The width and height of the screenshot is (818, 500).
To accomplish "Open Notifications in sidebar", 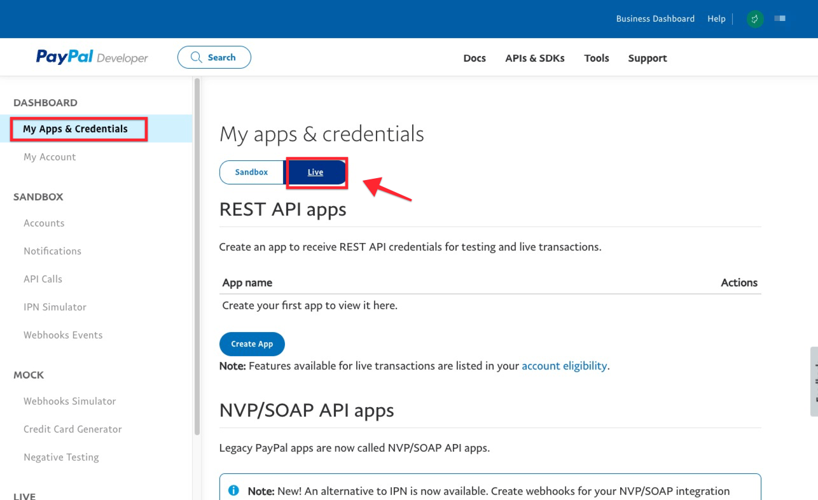I will point(52,251).
